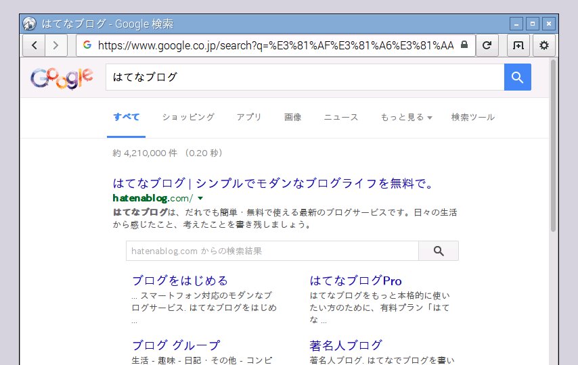Focus the Google search box with はてなブログ
The image size is (578, 365).
305,77
